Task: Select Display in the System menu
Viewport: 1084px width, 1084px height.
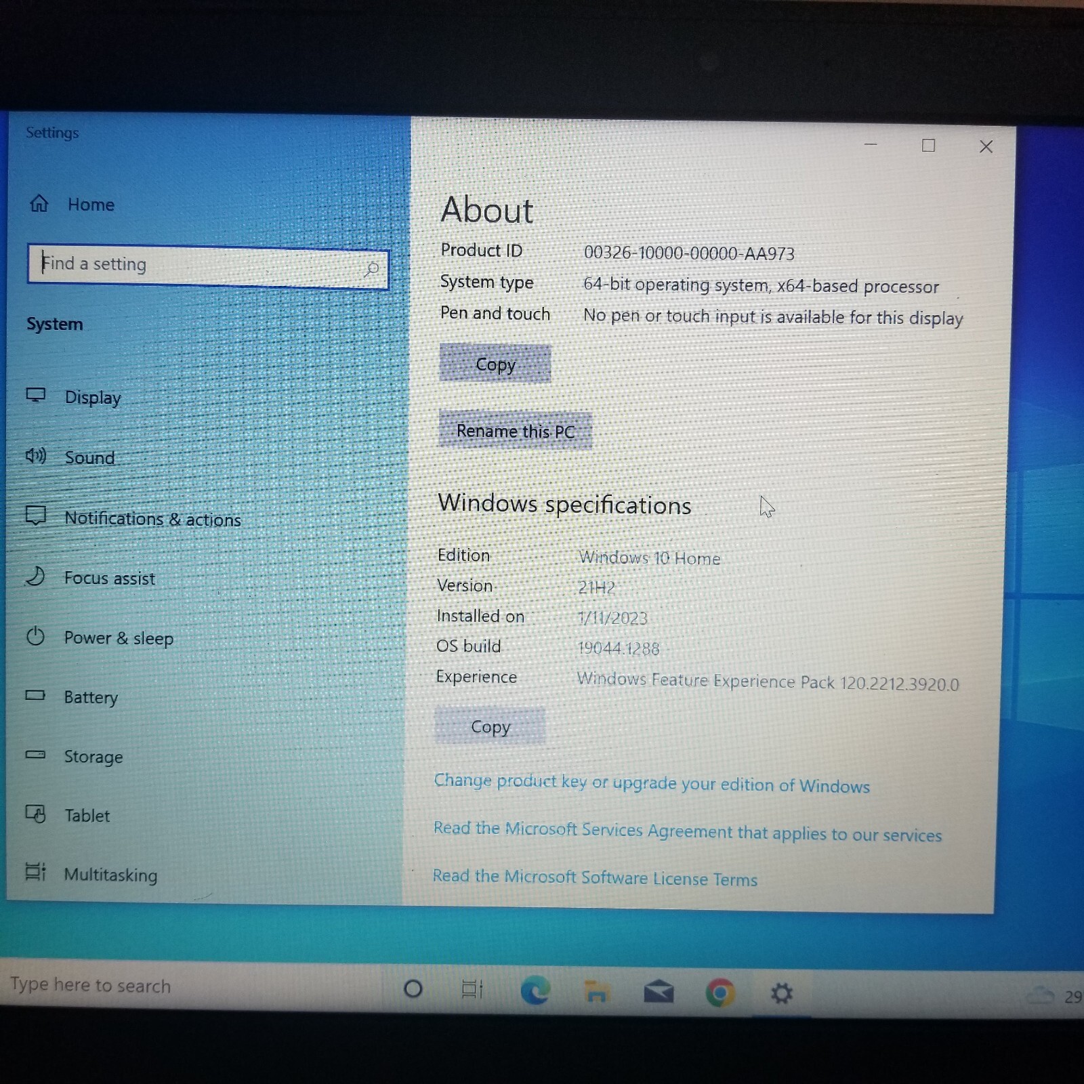Action: (93, 397)
